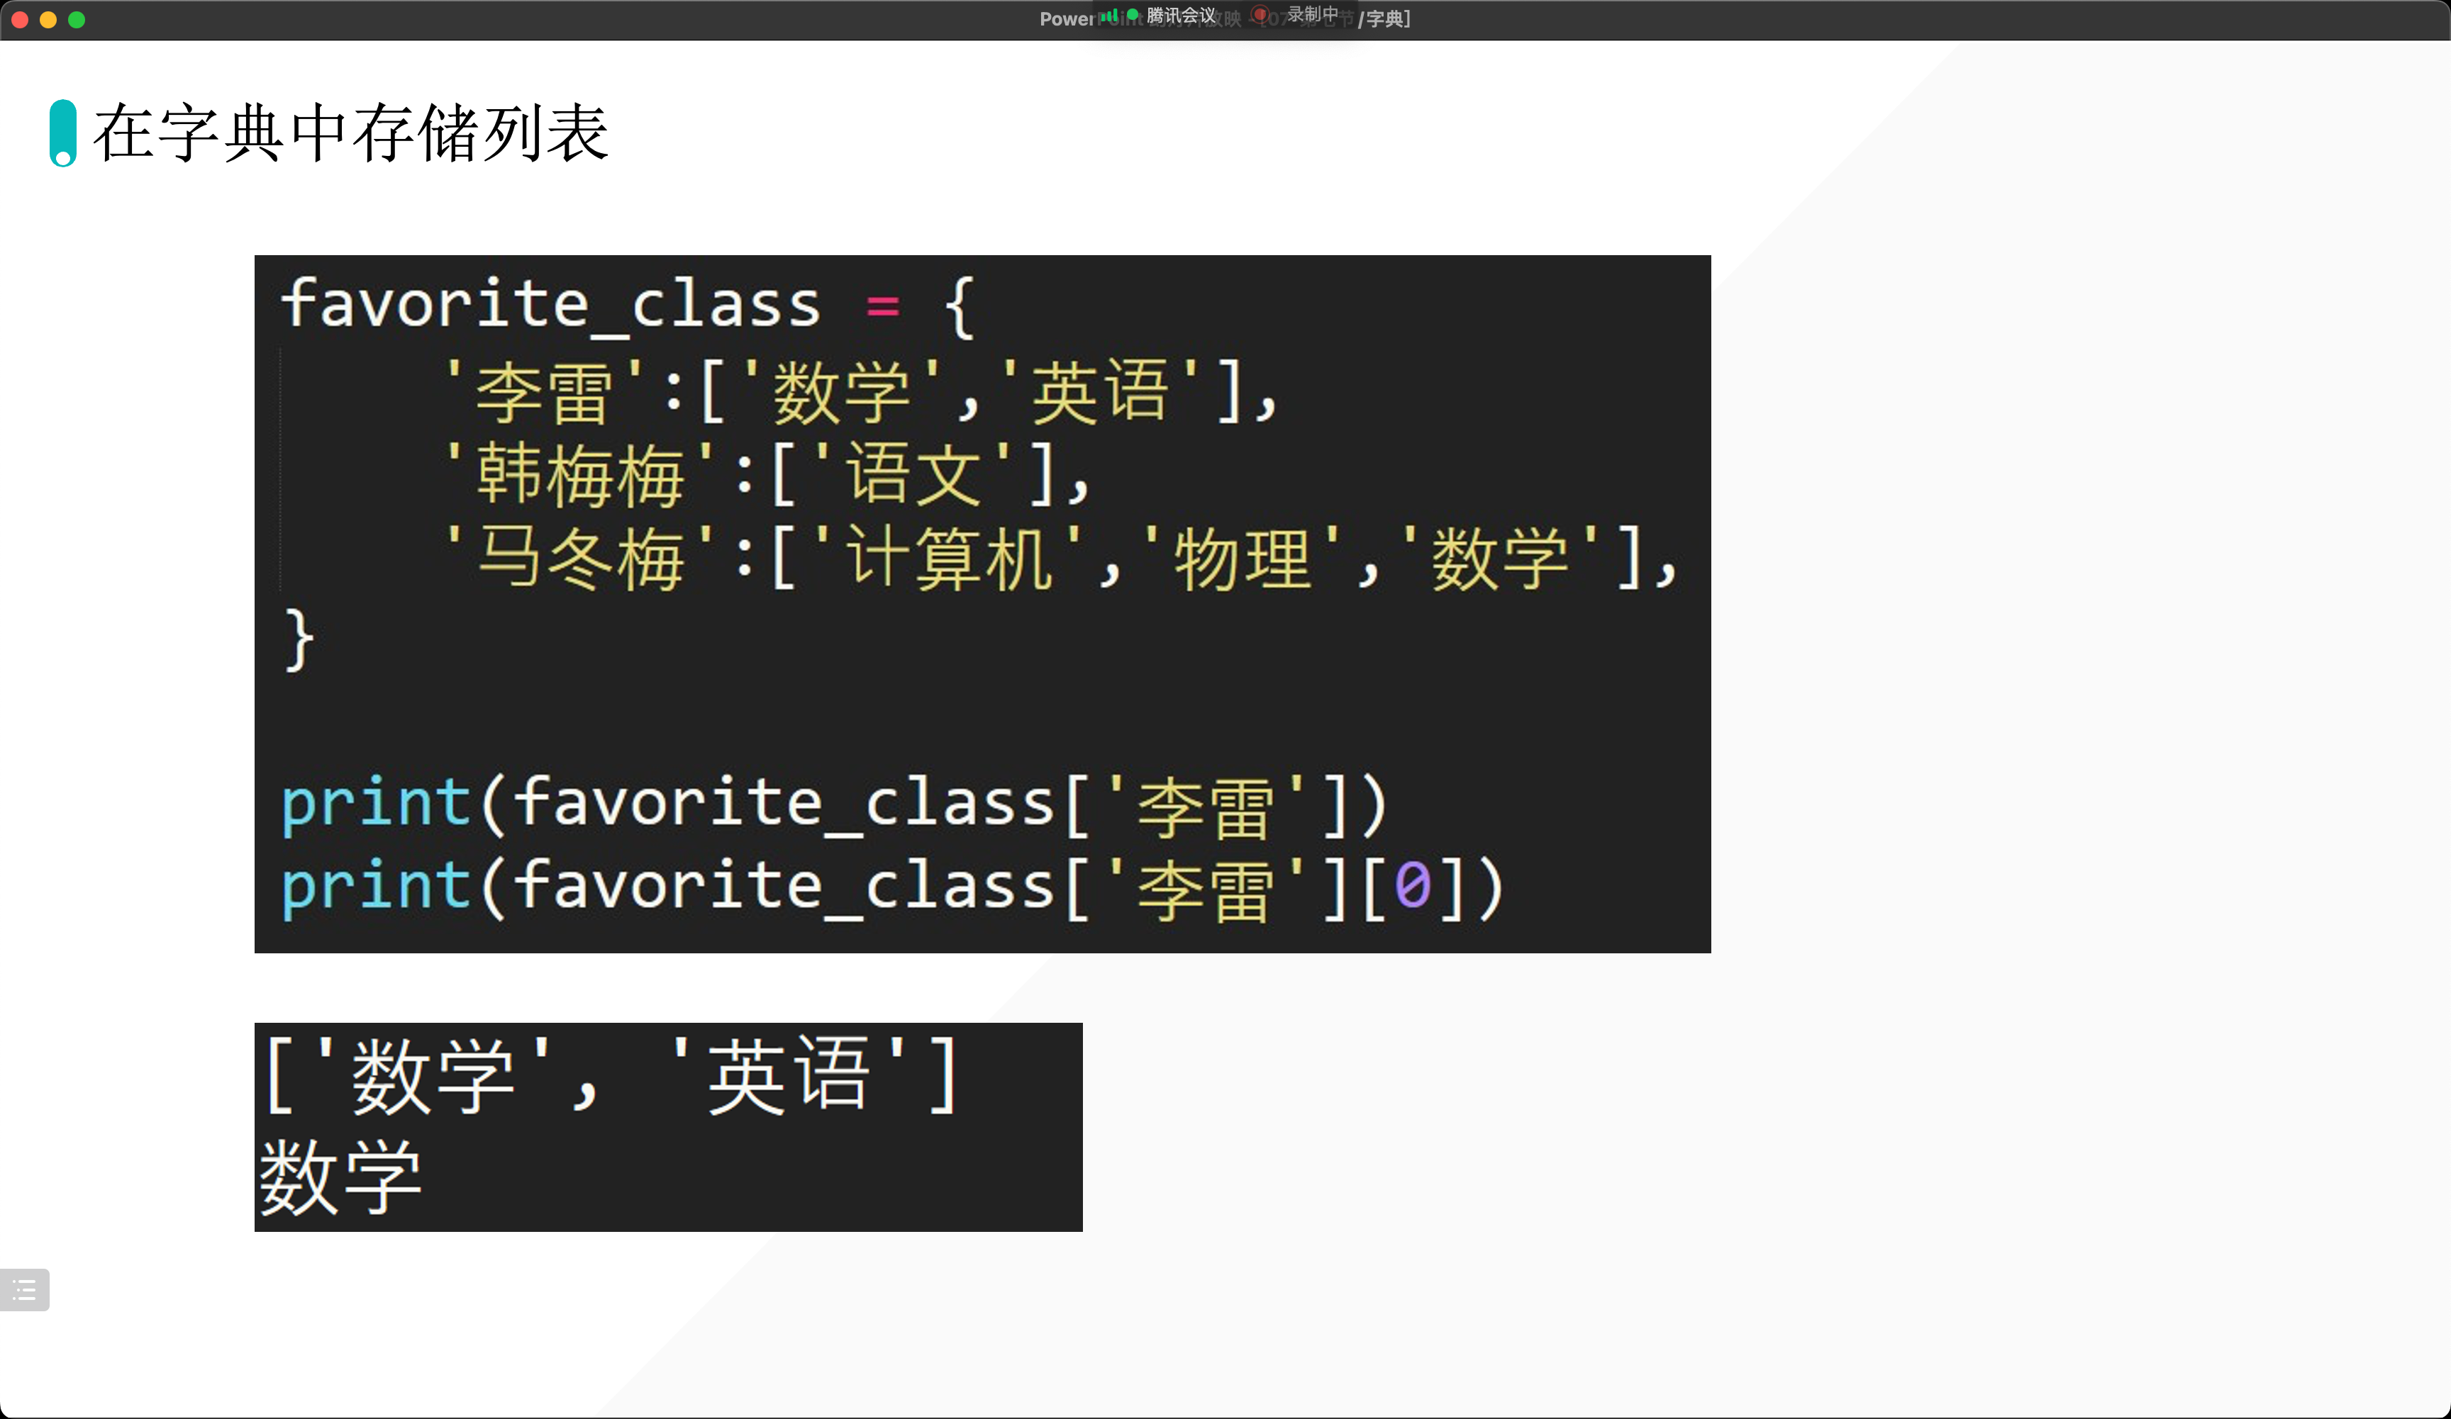Click the second print keyword in code
The height and width of the screenshot is (1419, 2451).
click(x=375, y=887)
